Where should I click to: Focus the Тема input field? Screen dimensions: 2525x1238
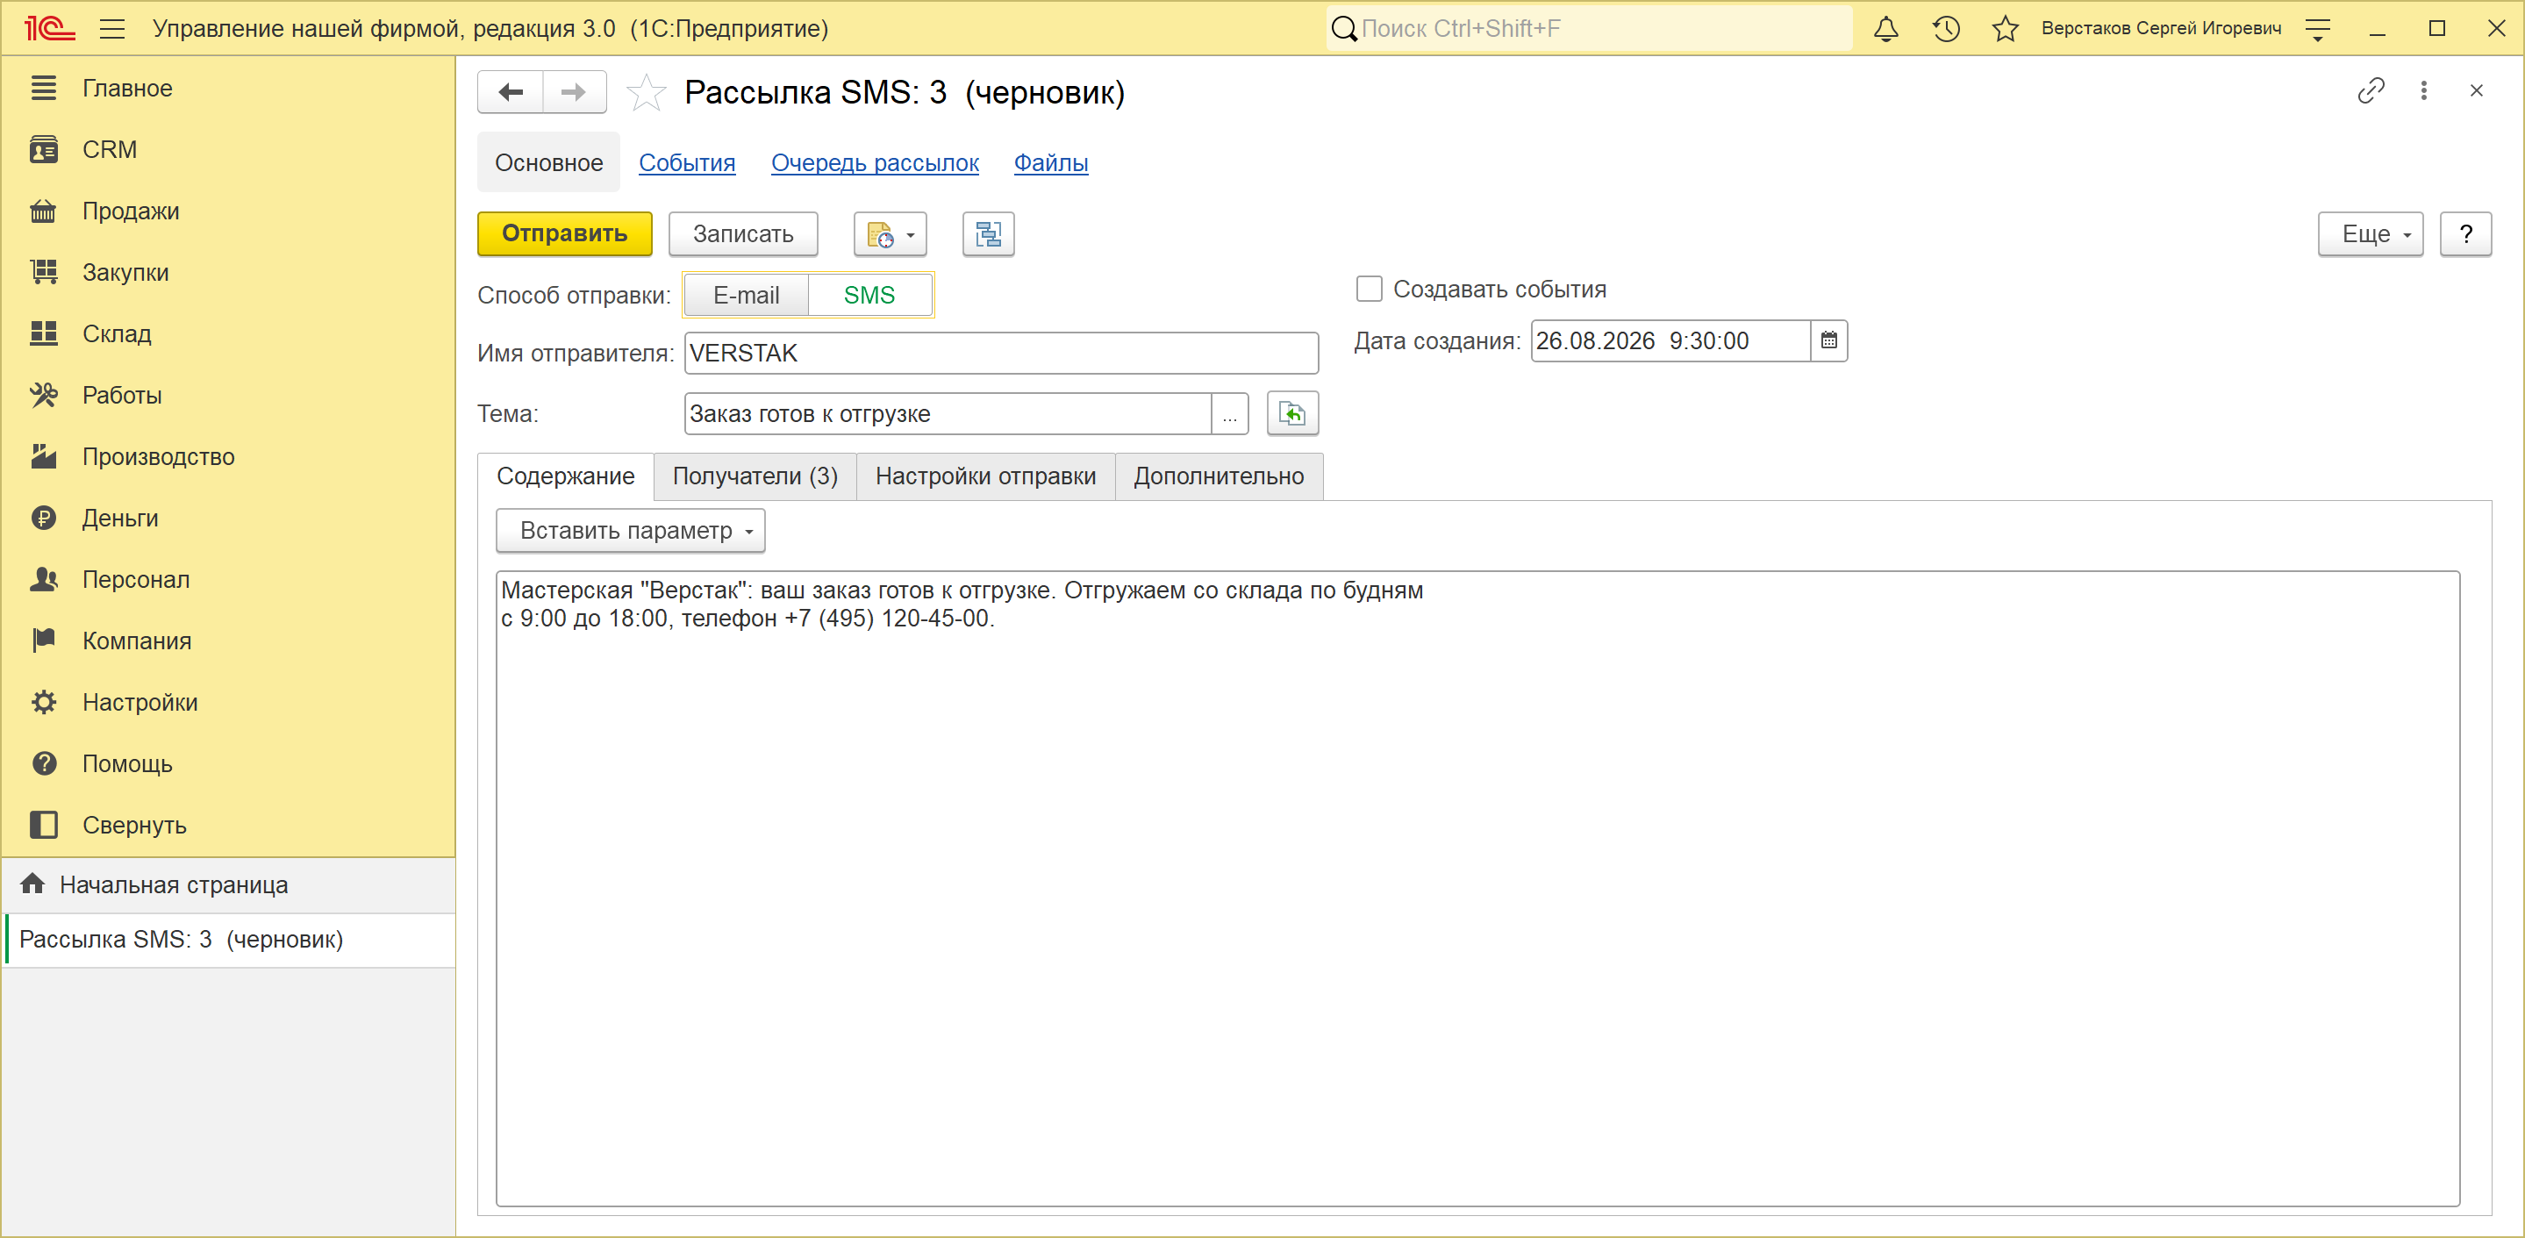(948, 413)
